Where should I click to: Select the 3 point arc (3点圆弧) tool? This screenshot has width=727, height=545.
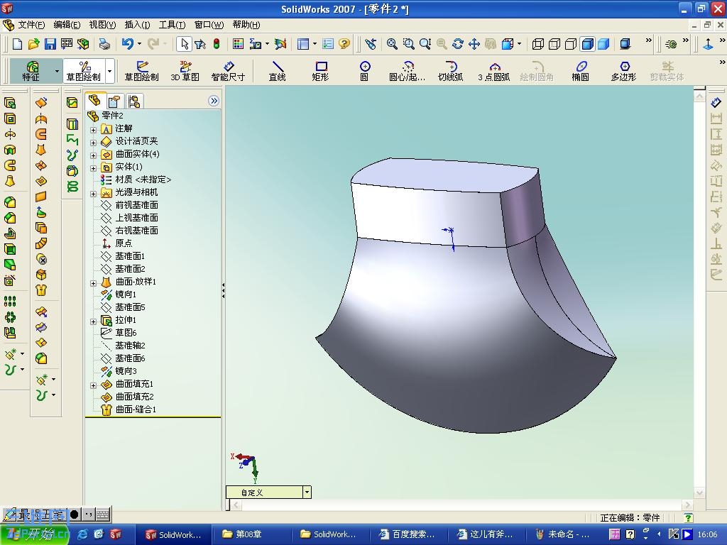(494, 71)
